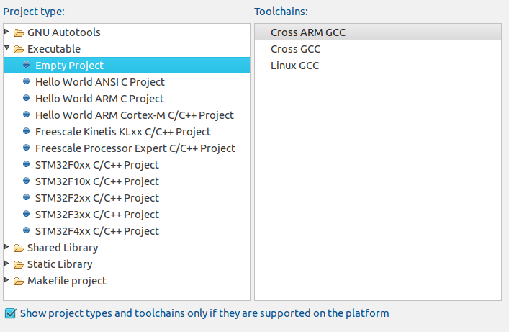The height and width of the screenshot is (332, 509).
Task: Choose Hello World ARM Cortex-M C/C++ Project
Action: (x=135, y=115)
